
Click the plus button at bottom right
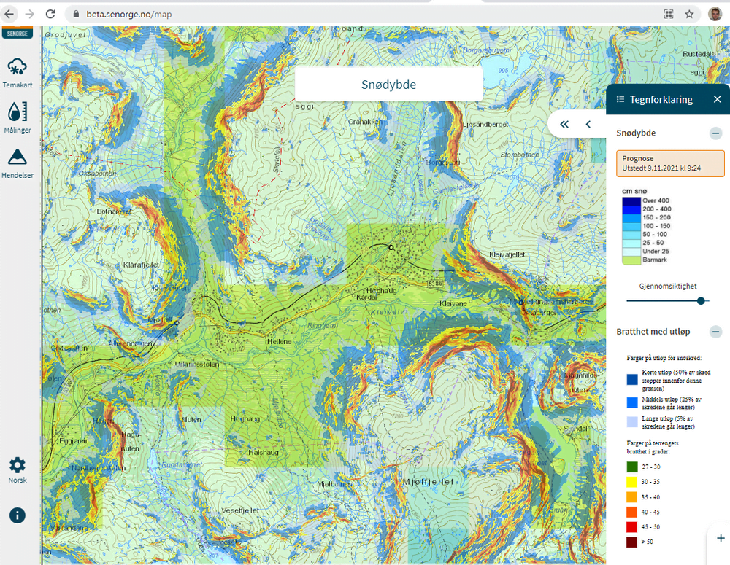(720, 537)
